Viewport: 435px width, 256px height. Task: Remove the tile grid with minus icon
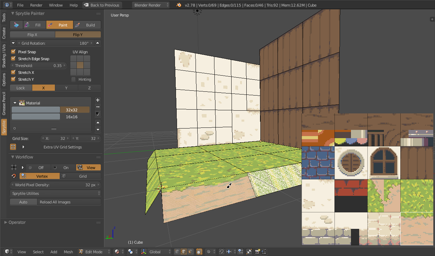98,107
